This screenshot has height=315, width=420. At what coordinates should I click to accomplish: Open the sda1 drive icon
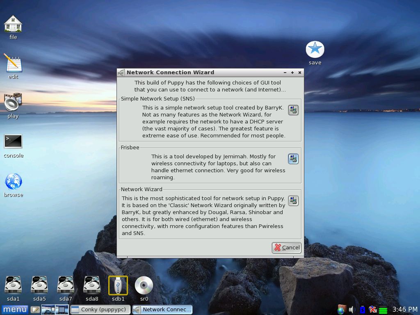[13, 285]
